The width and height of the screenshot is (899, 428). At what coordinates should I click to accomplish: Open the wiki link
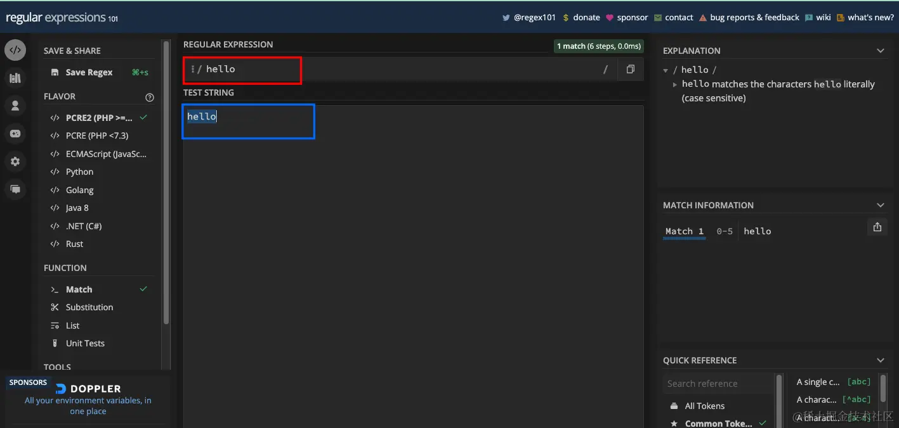(818, 18)
